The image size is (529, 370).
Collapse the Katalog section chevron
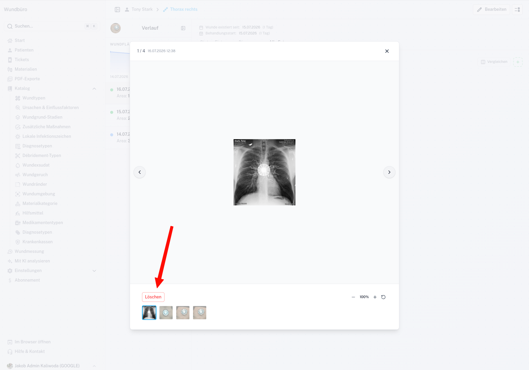[94, 89]
